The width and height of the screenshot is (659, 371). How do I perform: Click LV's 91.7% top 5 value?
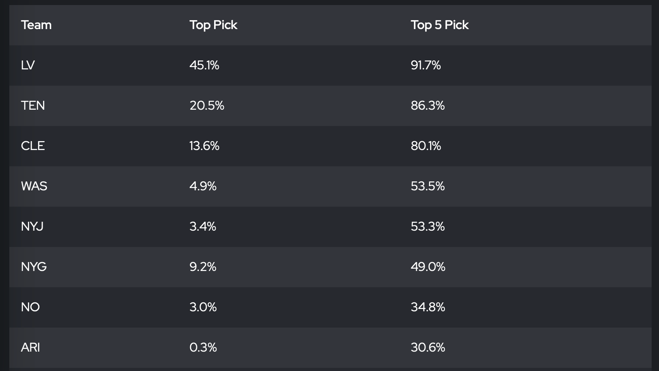click(425, 65)
